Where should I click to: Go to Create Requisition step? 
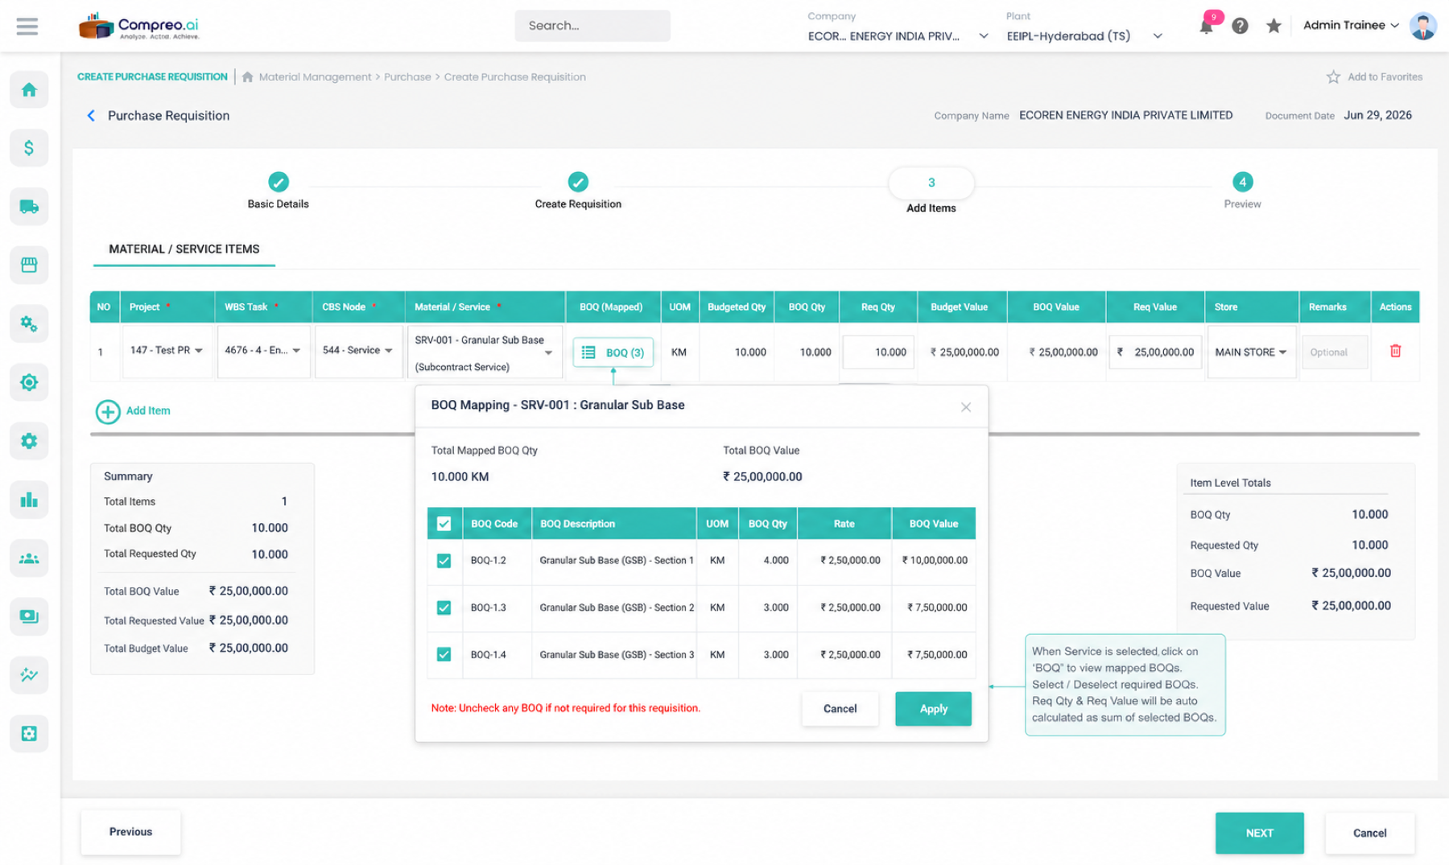pos(578,191)
